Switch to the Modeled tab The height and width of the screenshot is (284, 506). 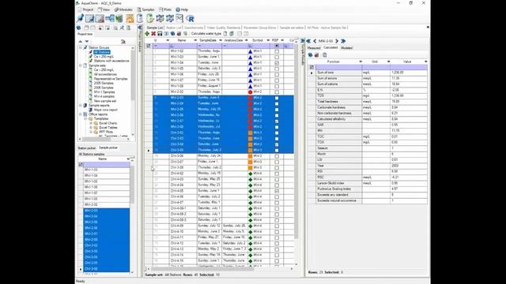pyautogui.click(x=346, y=48)
